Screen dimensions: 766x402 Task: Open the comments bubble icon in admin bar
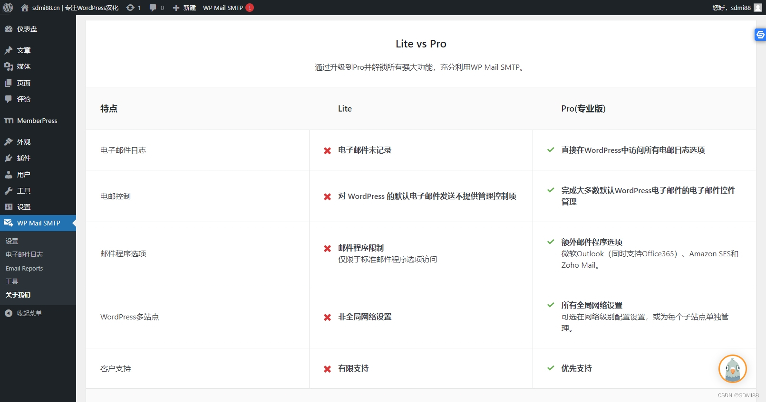[x=153, y=8]
